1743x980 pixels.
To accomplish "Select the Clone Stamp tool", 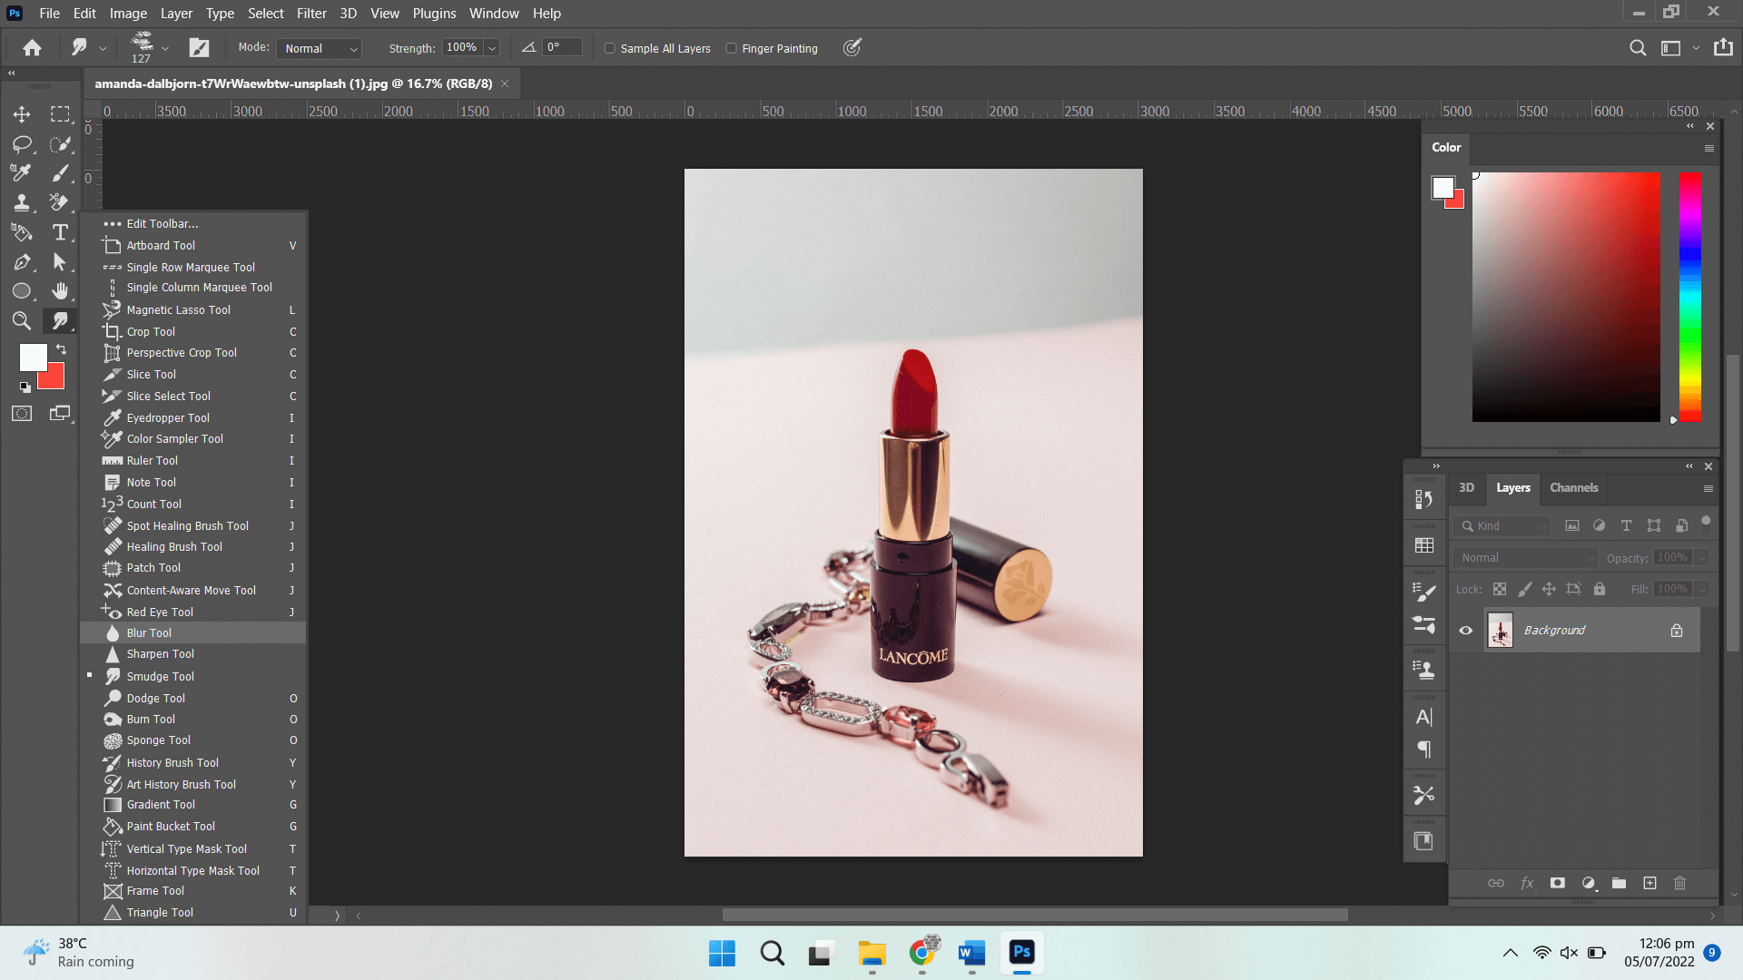I will (22, 202).
